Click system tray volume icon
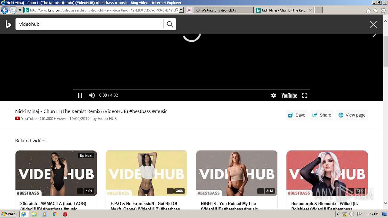 [352, 214]
